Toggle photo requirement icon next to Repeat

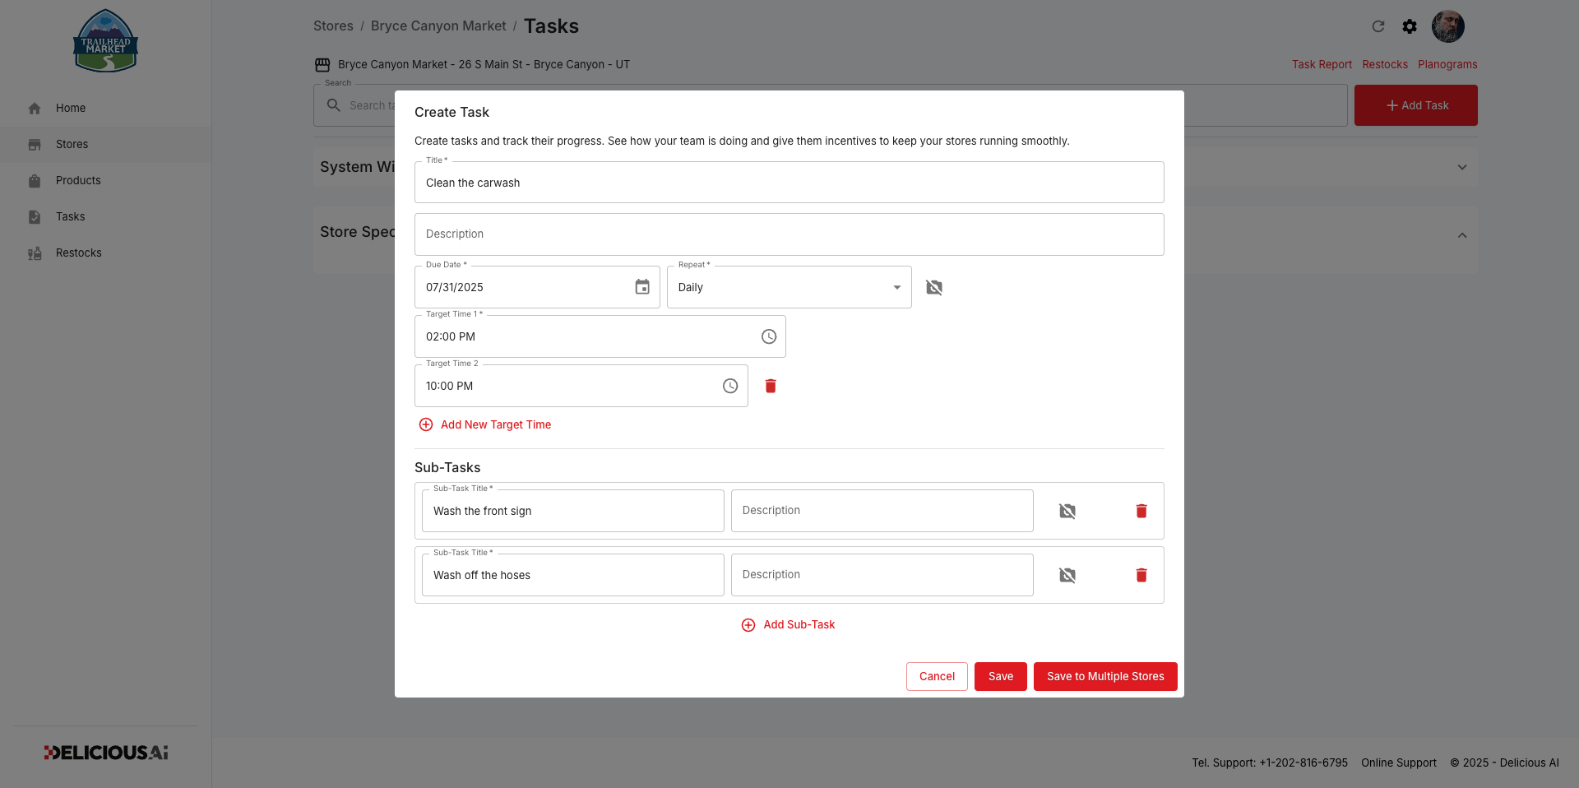(934, 287)
